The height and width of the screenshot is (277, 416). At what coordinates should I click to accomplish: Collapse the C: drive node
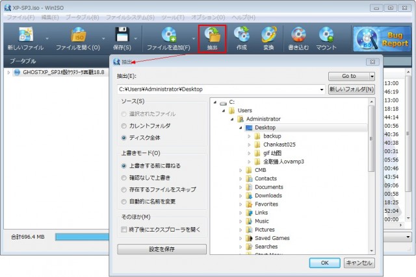point(215,102)
